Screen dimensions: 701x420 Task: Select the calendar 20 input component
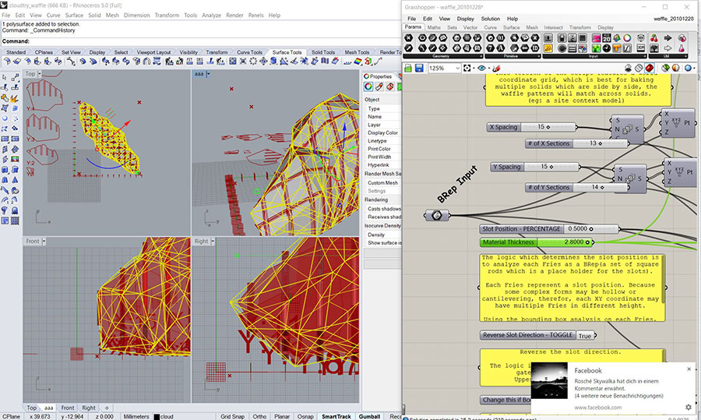(x=607, y=38)
